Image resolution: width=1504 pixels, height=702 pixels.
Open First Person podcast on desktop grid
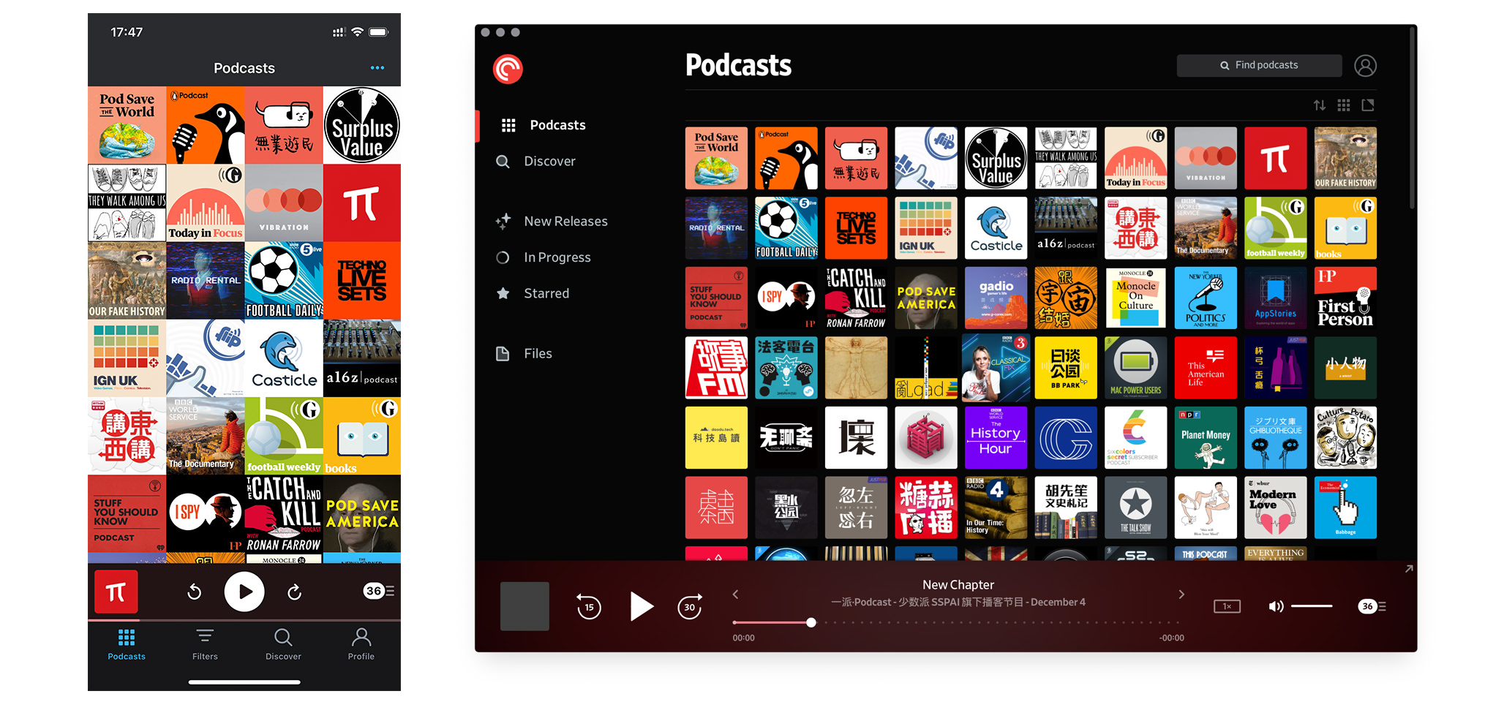pyautogui.click(x=1345, y=298)
